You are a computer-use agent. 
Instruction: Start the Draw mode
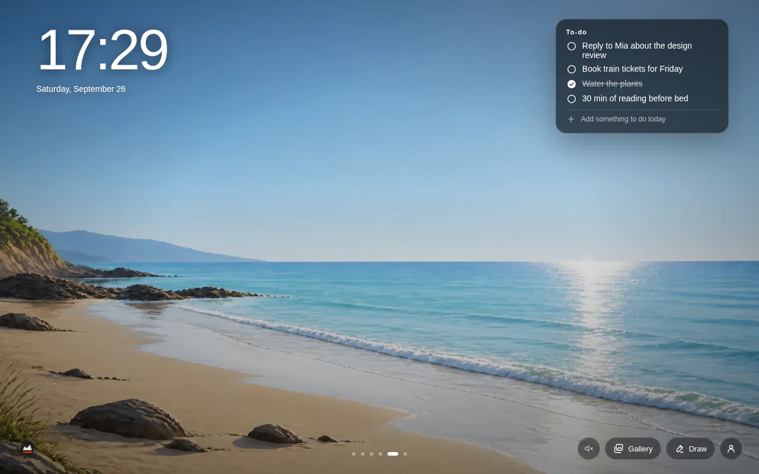690,449
